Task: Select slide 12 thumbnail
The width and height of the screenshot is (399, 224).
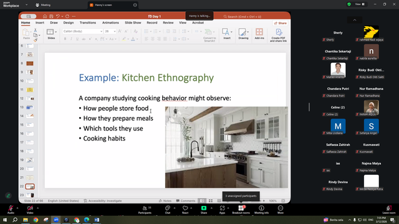Action: pyautogui.click(x=30, y=98)
